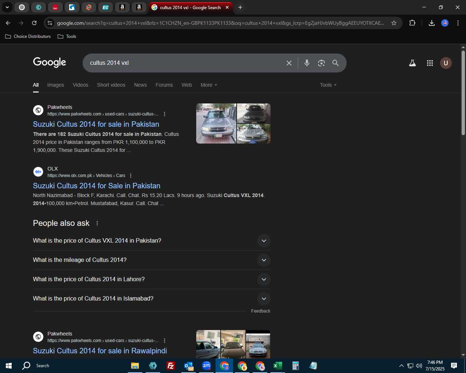The height and width of the screenshot is (373, 466).
Task: Switch to News results tab
Action: [141, 85]
